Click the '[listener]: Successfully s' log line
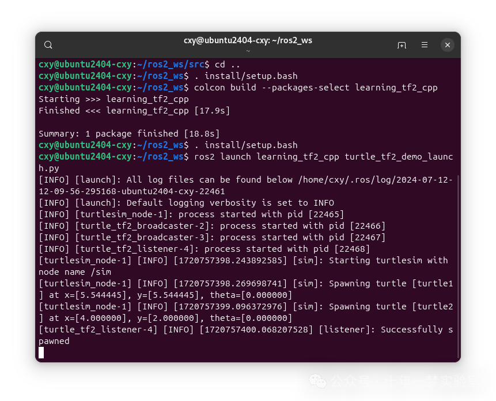The width and height of the screenshot is (496, 401). click(245, 330)
